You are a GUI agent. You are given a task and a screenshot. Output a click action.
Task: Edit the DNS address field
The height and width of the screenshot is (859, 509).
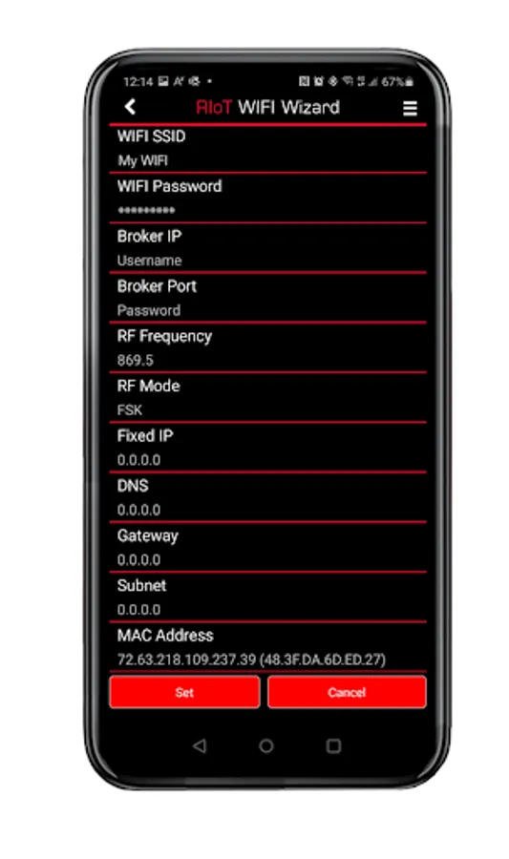pyautogui.click(x=268, y=497)
